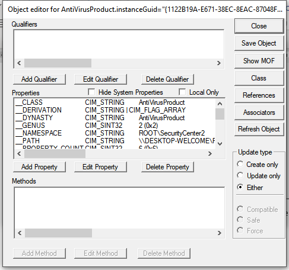Click the Delete Property button
Screen dimensions: 289x270
point(167,167)
